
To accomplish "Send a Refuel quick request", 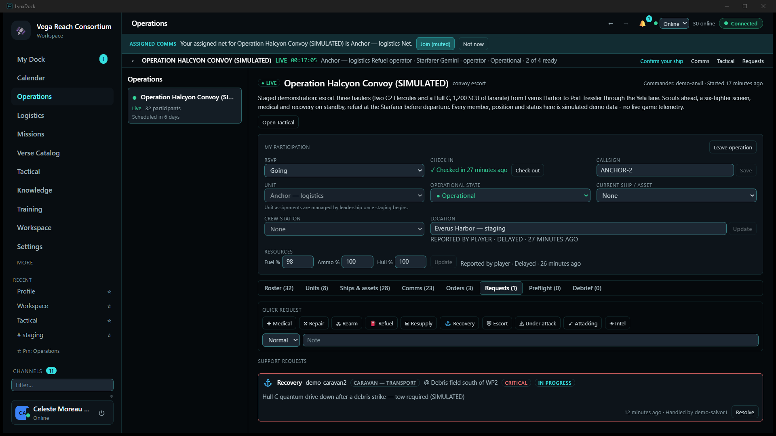I will click(382, 323).
